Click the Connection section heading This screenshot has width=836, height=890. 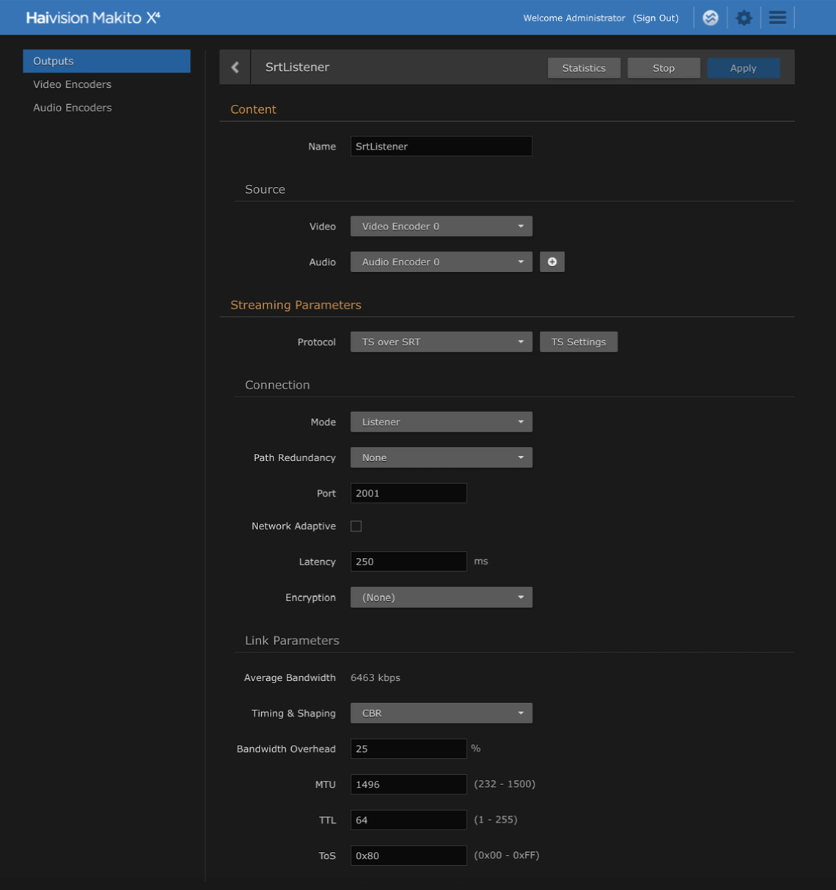tap(277, 385)
